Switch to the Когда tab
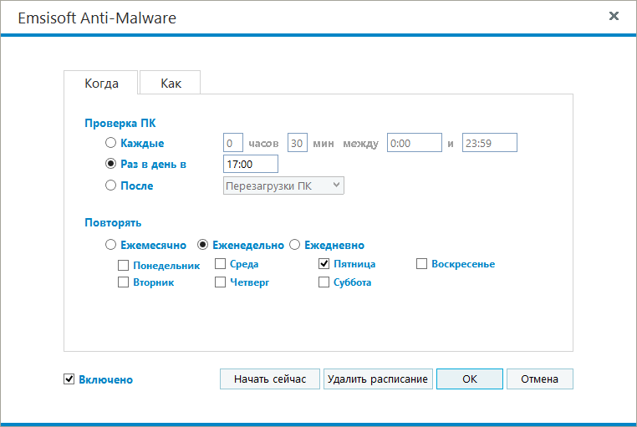 click(101, 83)
